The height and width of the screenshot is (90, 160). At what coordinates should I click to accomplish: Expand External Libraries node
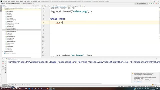pos(3,51)
